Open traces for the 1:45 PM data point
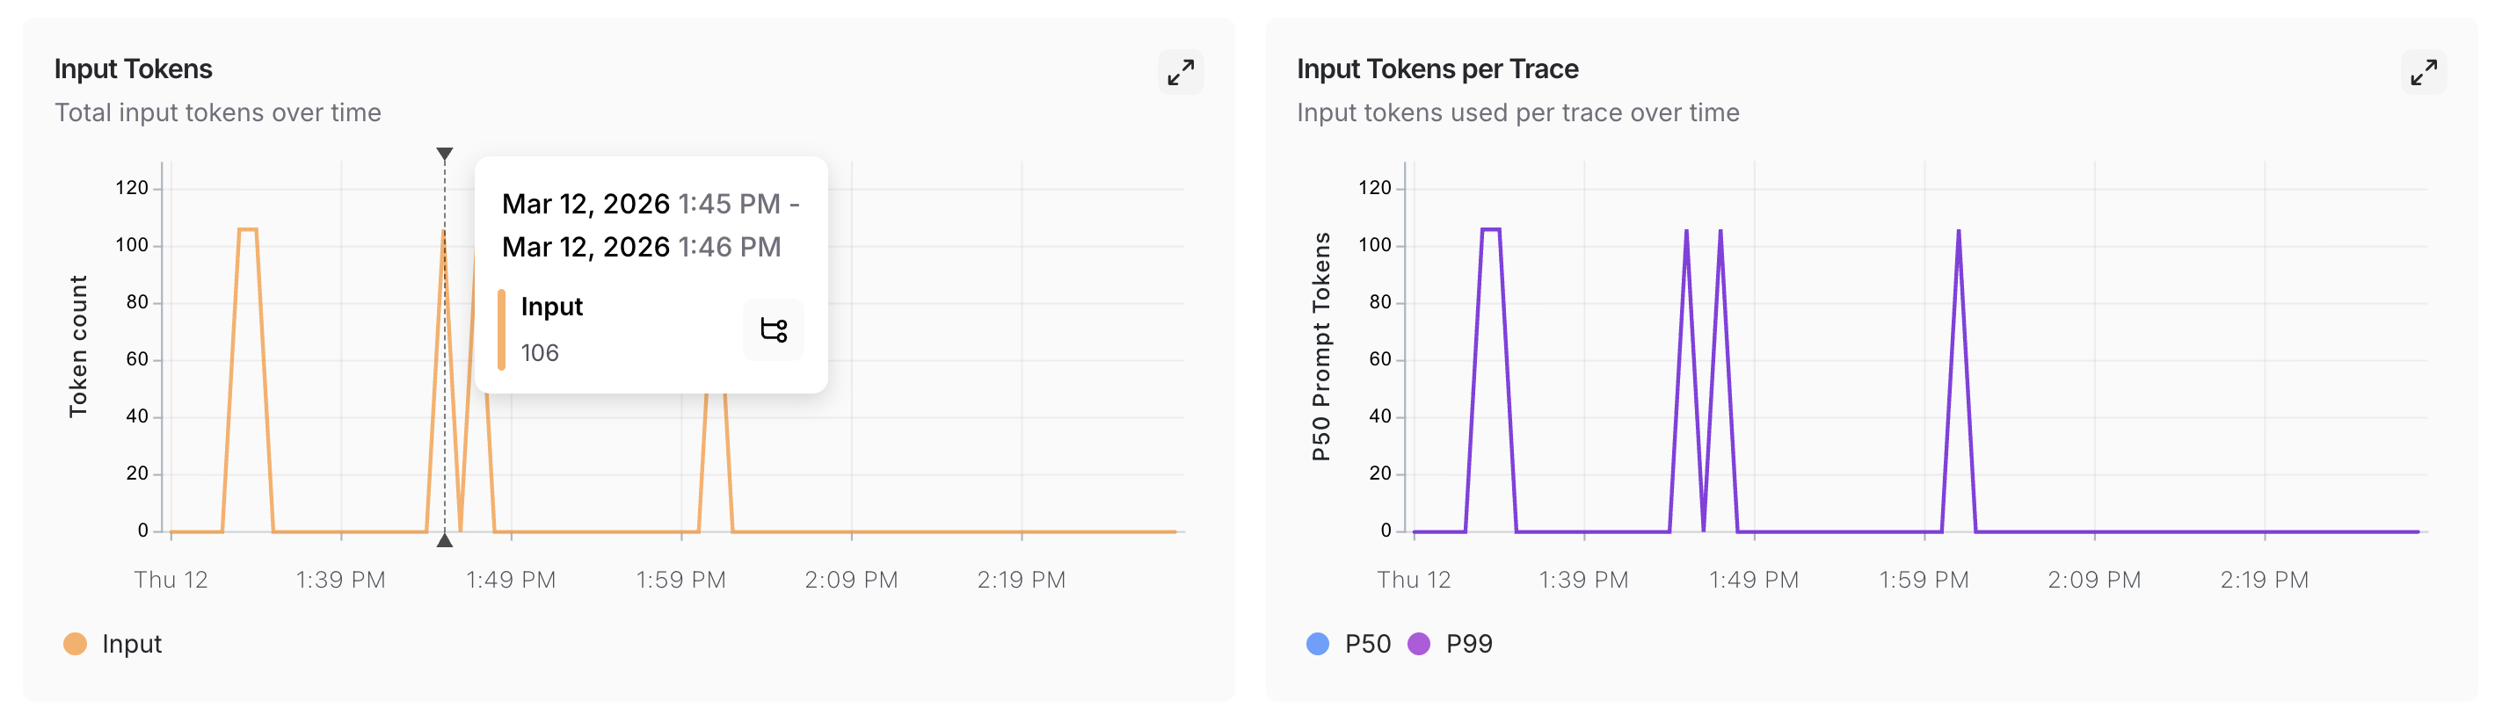Screen dimensions: 2495x715 point(772,330)
